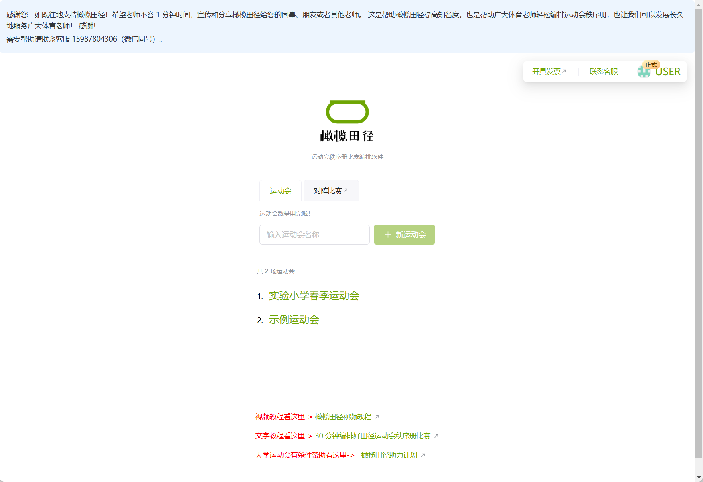Click the vertical scrollbar thumb
Image resolution: width=703 pixels, height=482 pixels.
pos(699,232)
